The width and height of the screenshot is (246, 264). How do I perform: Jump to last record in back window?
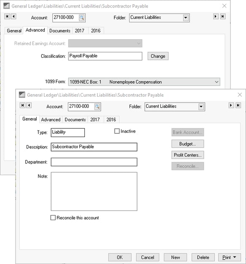[222, 16]
